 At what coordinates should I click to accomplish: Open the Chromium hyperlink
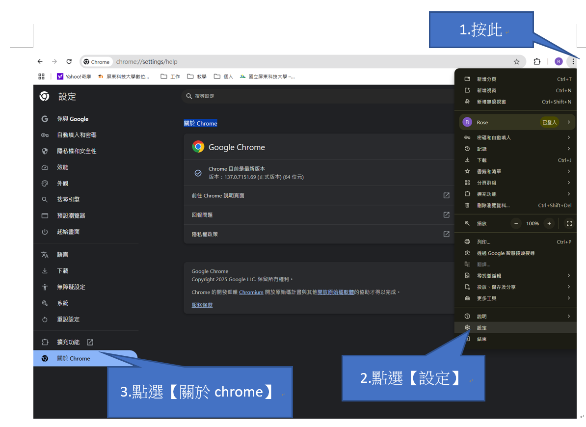[251, 292]
